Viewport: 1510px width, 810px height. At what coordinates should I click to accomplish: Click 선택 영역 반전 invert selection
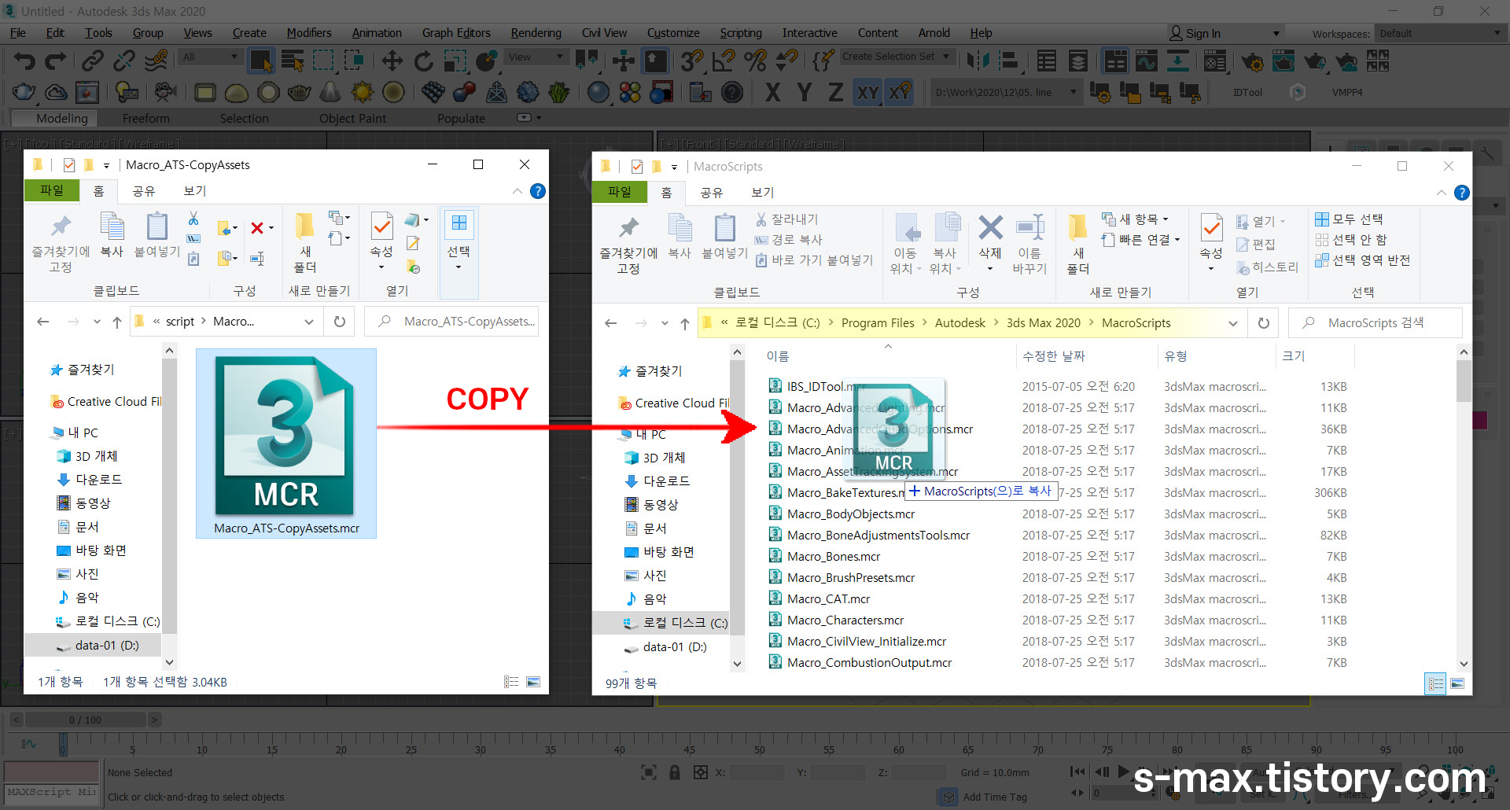(x=1363, y=260)
